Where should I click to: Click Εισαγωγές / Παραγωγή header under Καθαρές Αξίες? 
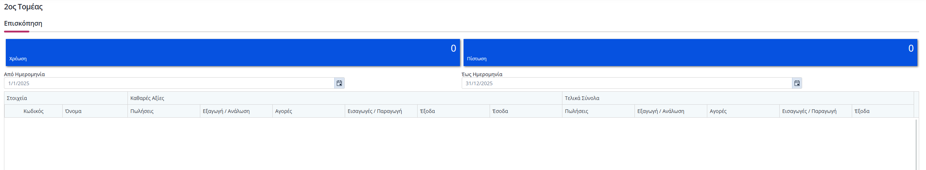[x=381, y=111]
